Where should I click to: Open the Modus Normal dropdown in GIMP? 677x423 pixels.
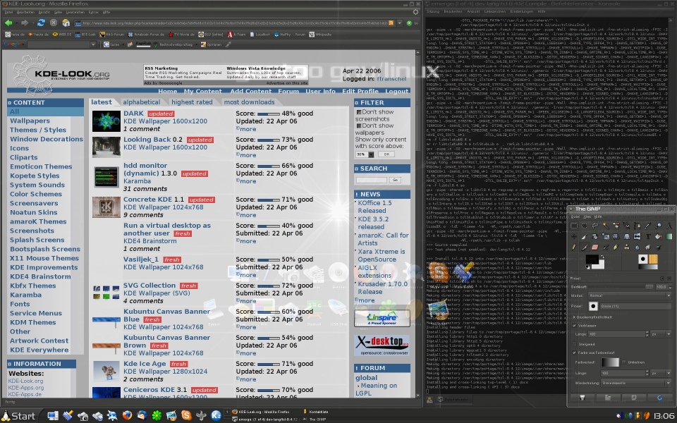point(630,295)
